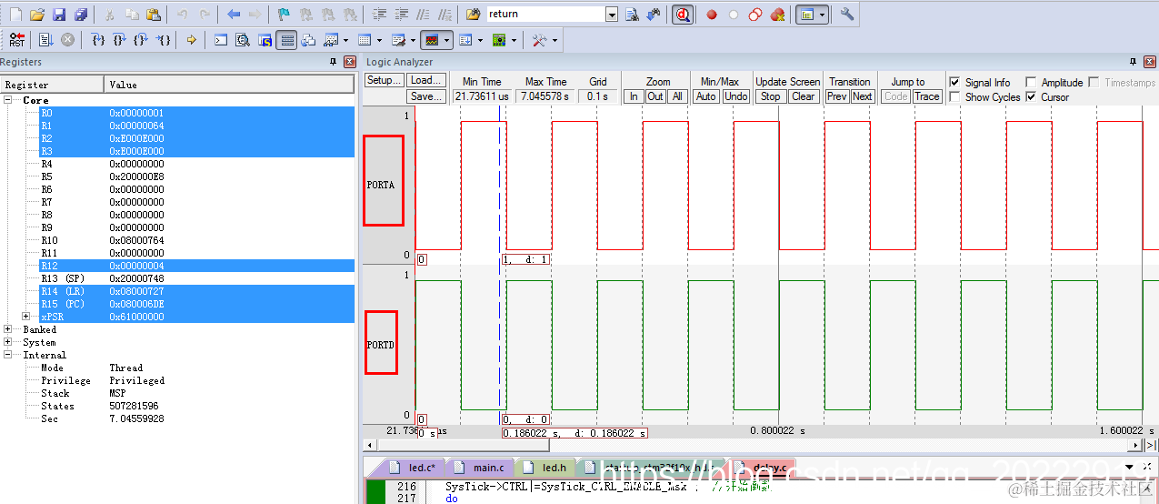
Task: Click the Step Over icon
Action: coord(119,40)
